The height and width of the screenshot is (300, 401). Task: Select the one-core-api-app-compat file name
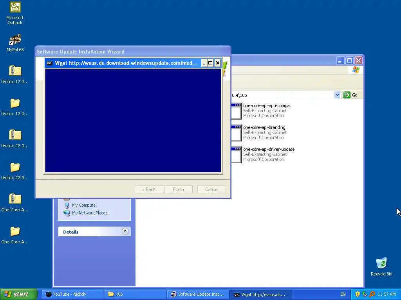(267, 105)
